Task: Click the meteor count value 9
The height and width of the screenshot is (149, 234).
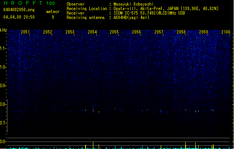Action: point(53,17)
